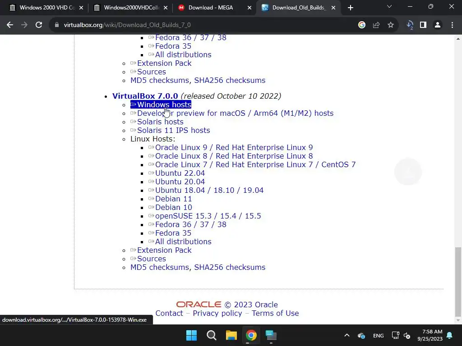Open the Terms of Use footer link
This screenshot has width=462, height=346.
point(275,313)
